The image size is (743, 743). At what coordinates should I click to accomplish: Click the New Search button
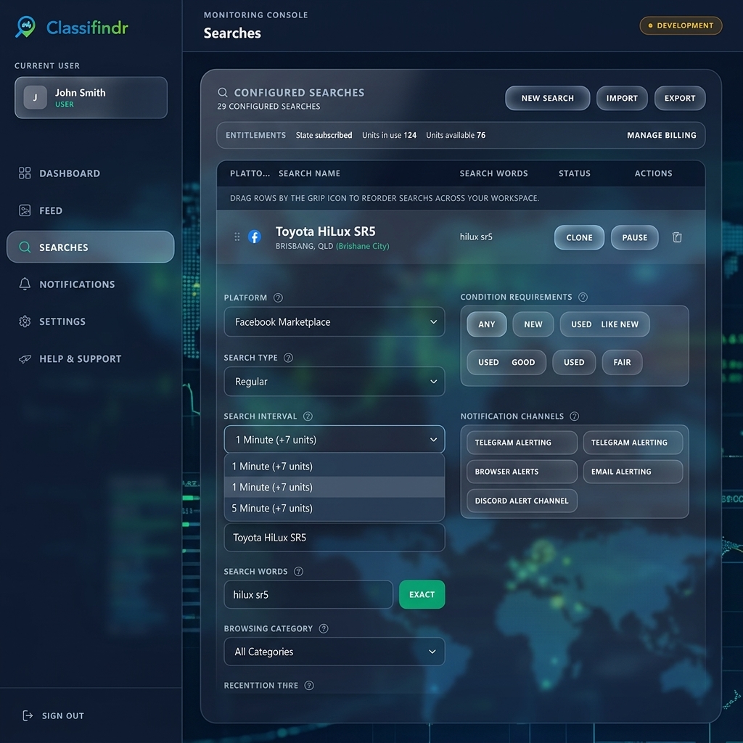click(547, 98)
